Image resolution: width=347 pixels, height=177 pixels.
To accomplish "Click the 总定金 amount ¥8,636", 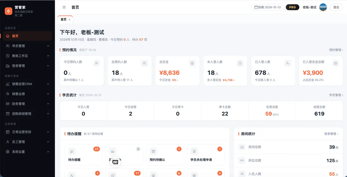I will coord(169,73).
